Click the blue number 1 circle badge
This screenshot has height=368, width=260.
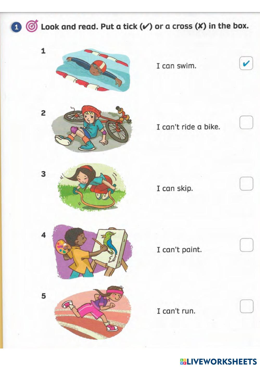pos(16,27)
